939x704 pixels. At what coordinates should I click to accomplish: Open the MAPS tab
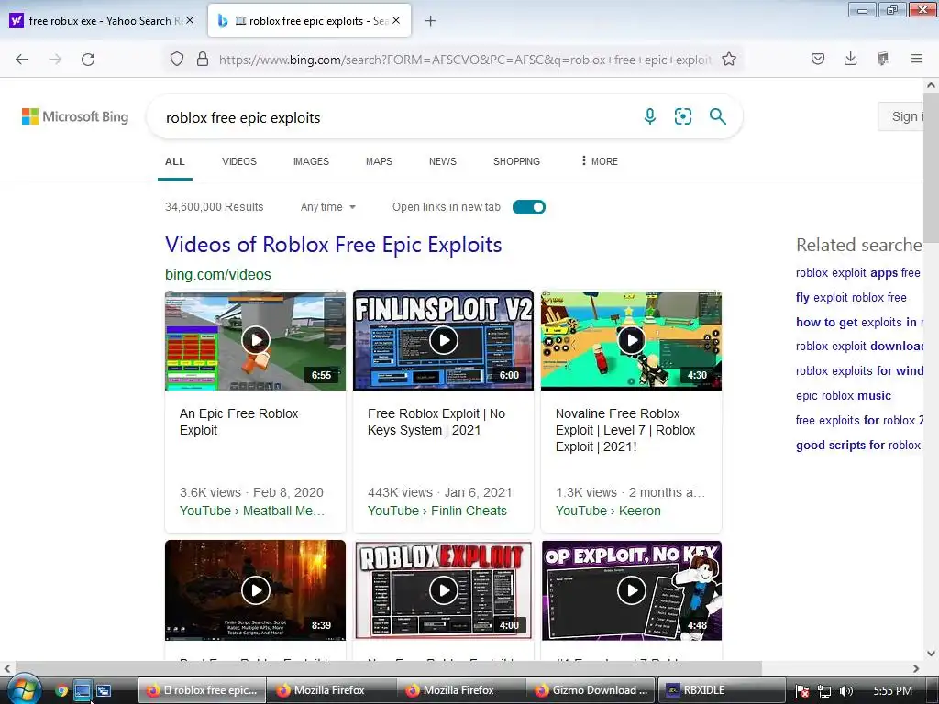[x=379, y=161]
